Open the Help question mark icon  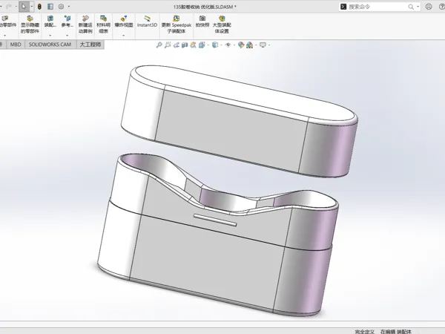[441, 7]
